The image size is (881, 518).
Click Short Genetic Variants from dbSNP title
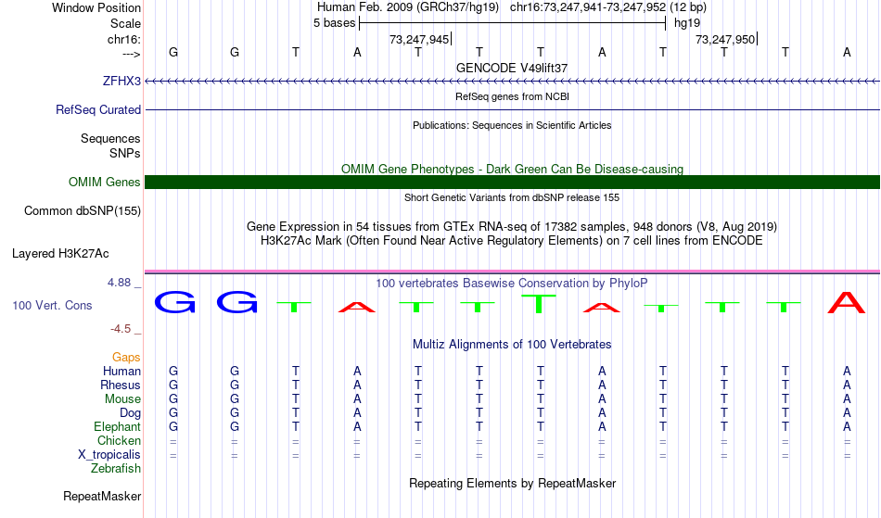(x=512, y=197)
